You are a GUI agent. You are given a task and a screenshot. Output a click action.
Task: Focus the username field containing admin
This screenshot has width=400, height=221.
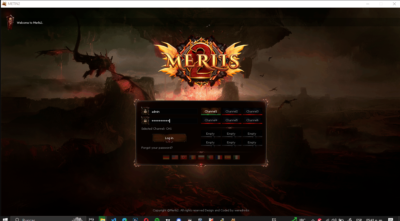[173, 112]
